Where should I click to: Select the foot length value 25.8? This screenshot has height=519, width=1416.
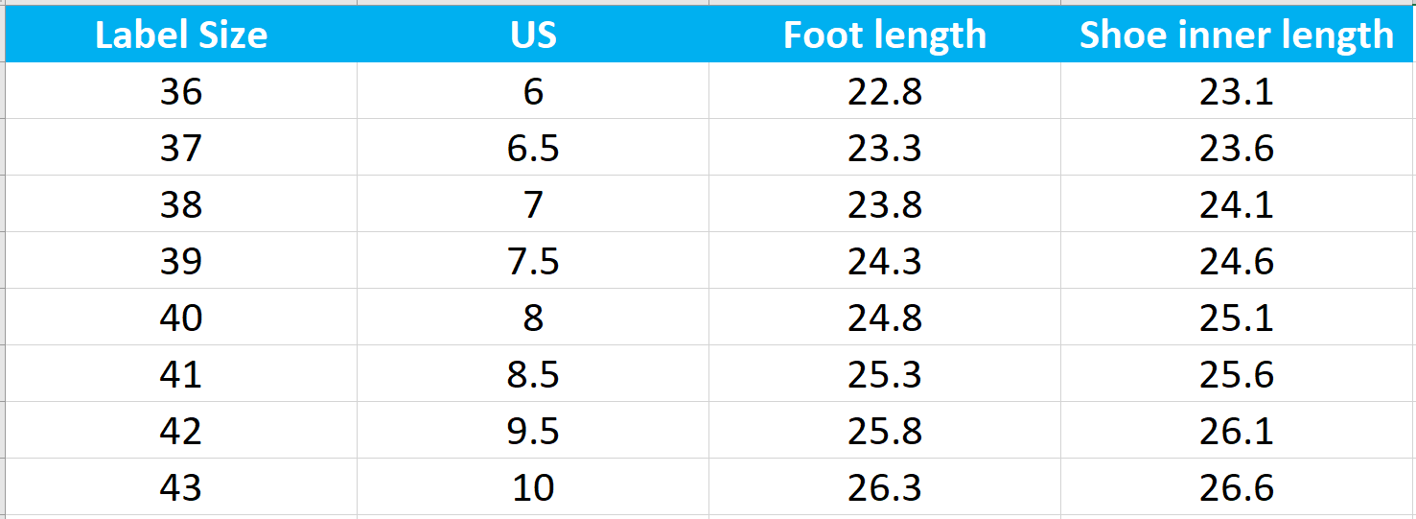coord(884,431)
